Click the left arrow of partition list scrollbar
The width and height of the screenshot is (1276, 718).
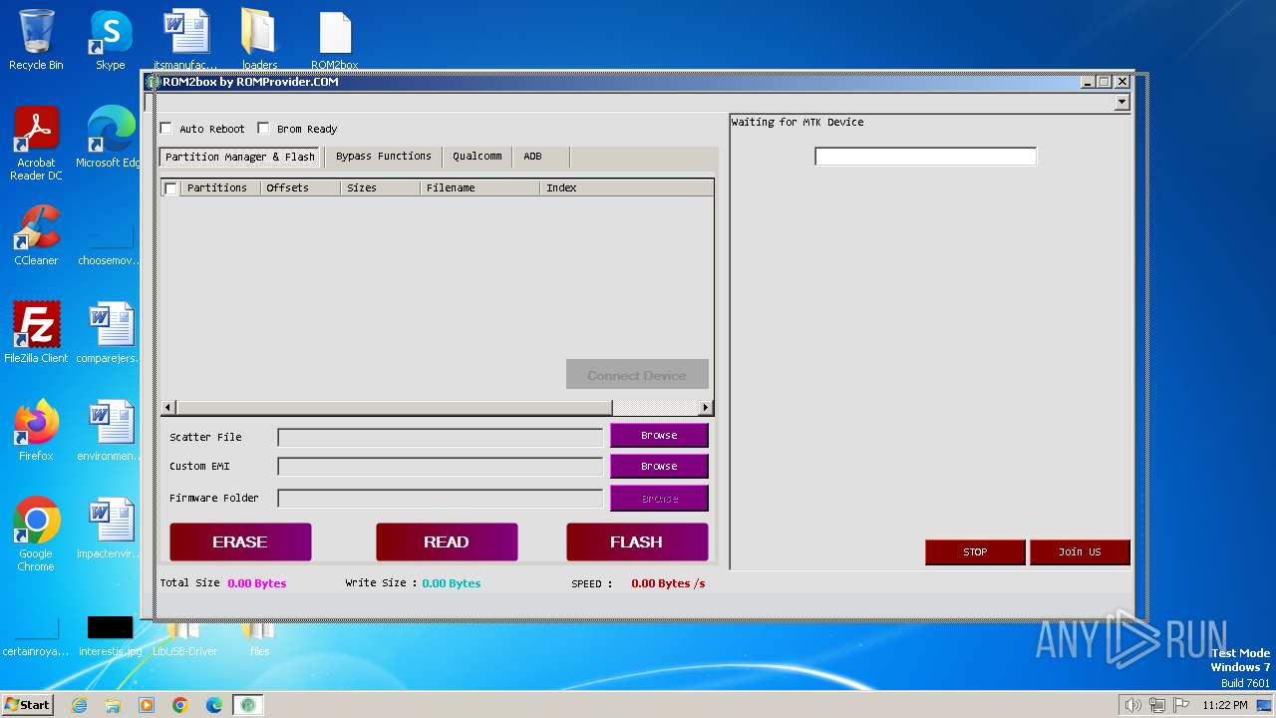point(168,407)
